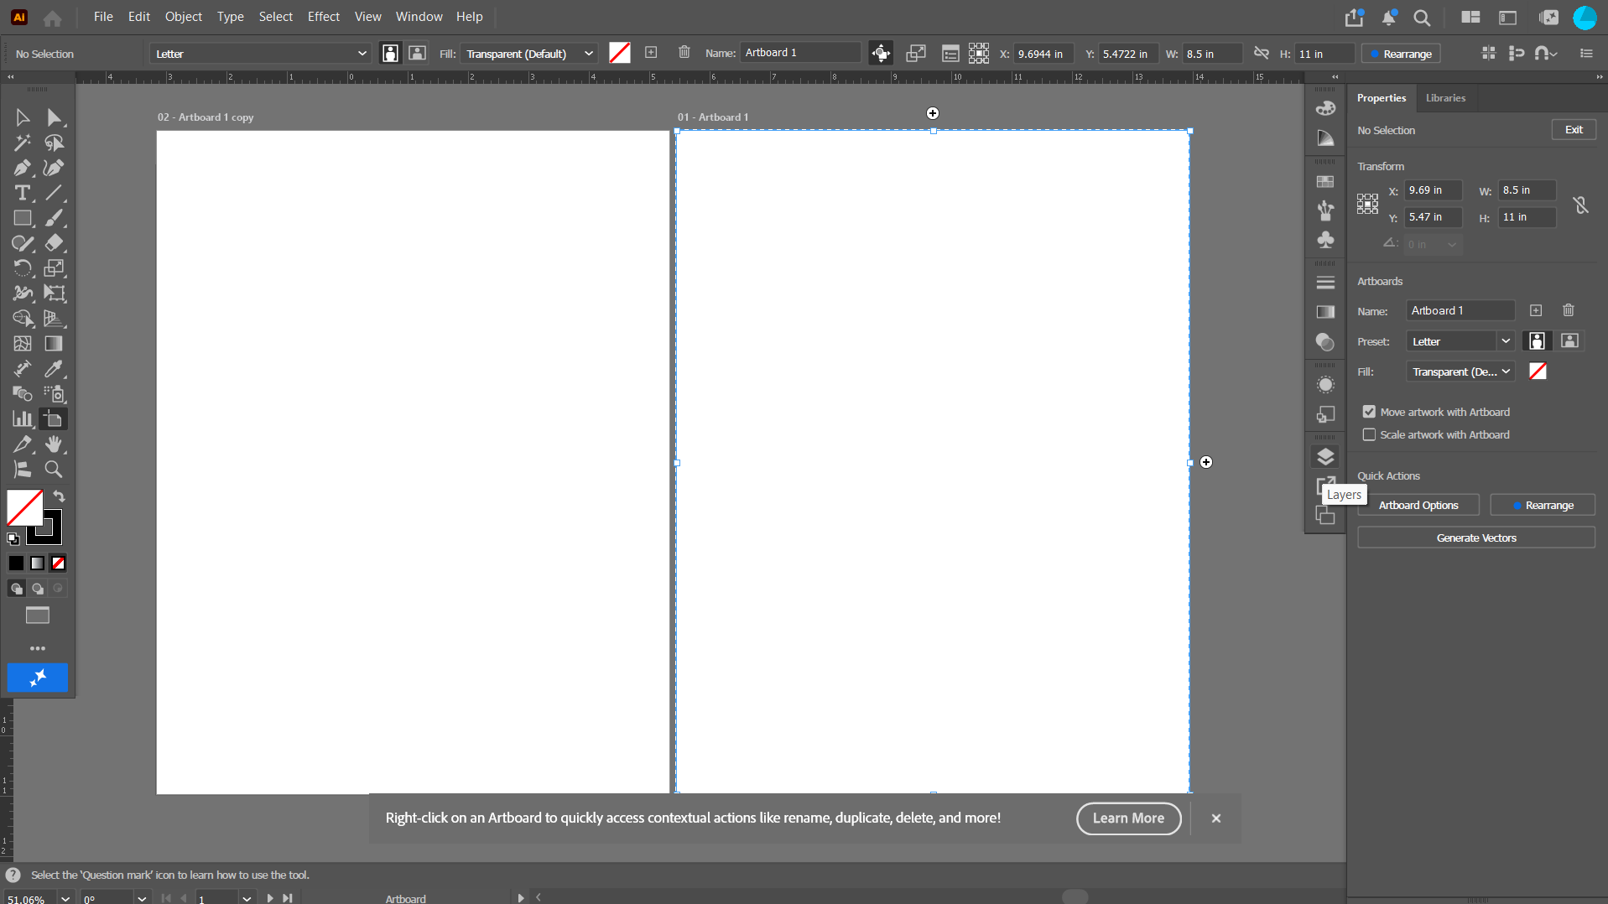Image resolution: width=1608 pixels, height=904 pixels.
Task: Open the rotation angle dropdown
Action: 142,898
